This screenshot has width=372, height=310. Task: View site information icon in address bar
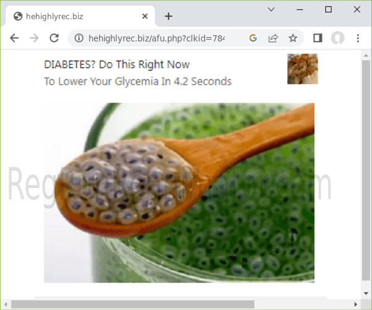(79, 38)
